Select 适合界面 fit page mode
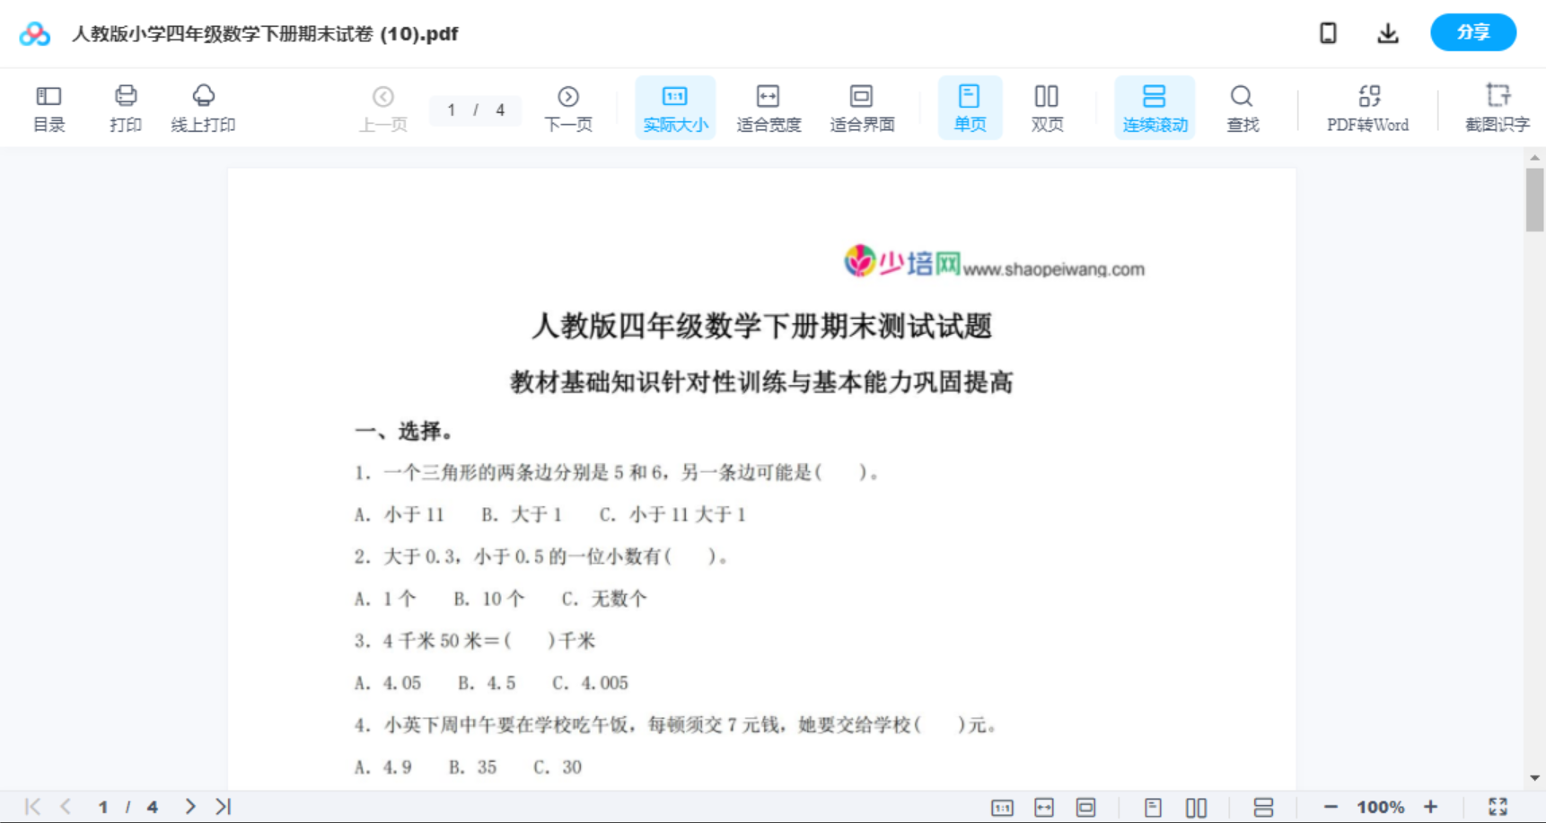This screenshot has height=823, width=1546. coord(862,108)
